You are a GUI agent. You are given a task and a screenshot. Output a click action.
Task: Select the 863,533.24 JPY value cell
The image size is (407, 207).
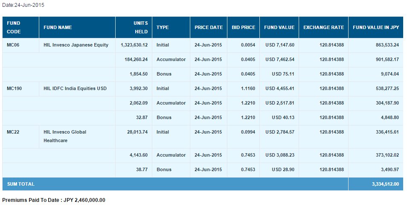[376, 45]
